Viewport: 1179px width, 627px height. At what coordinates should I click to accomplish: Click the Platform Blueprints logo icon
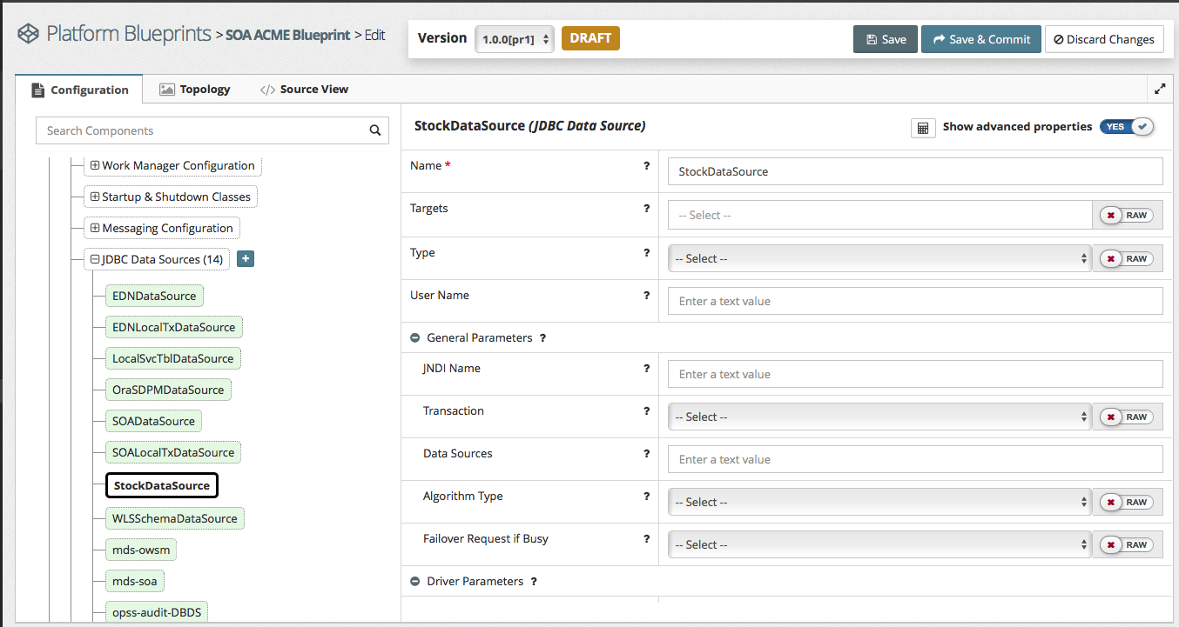pos(29,35)
